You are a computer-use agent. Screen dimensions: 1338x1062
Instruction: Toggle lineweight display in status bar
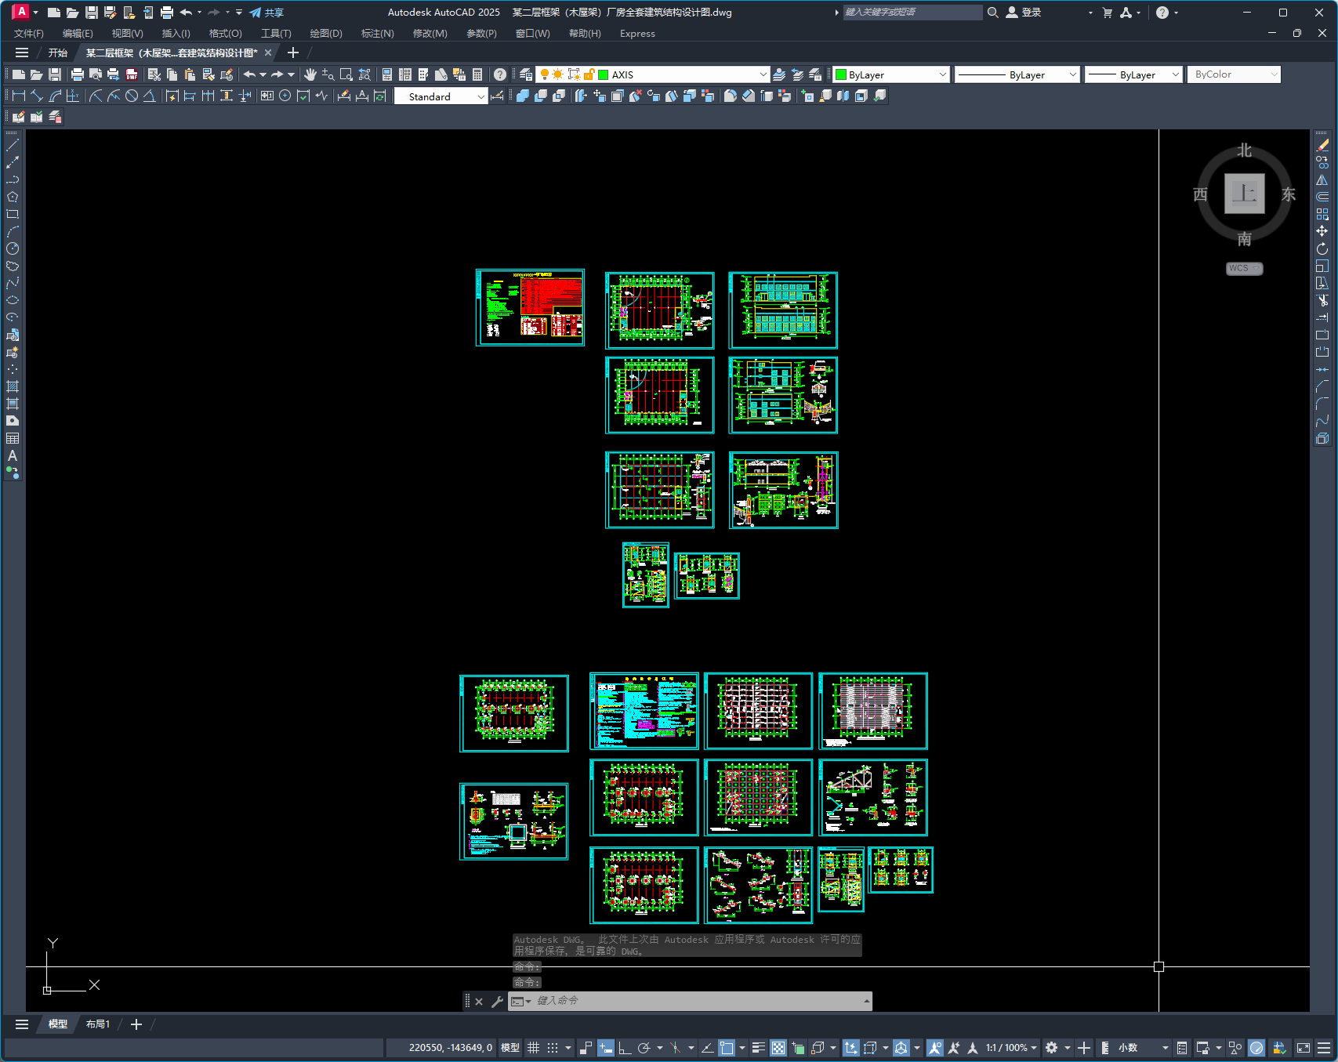(x=758, y=1048)
